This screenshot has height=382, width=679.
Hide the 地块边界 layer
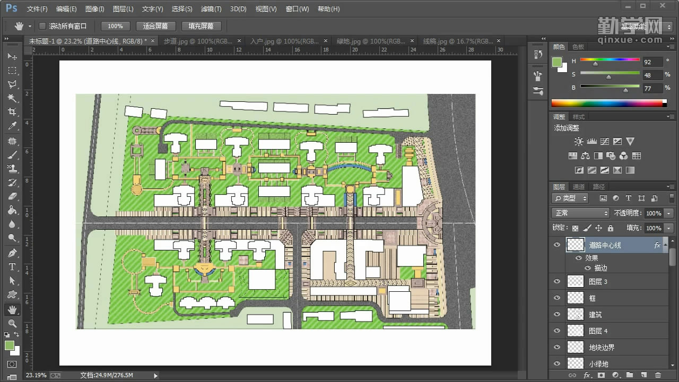tap(557, 348)
